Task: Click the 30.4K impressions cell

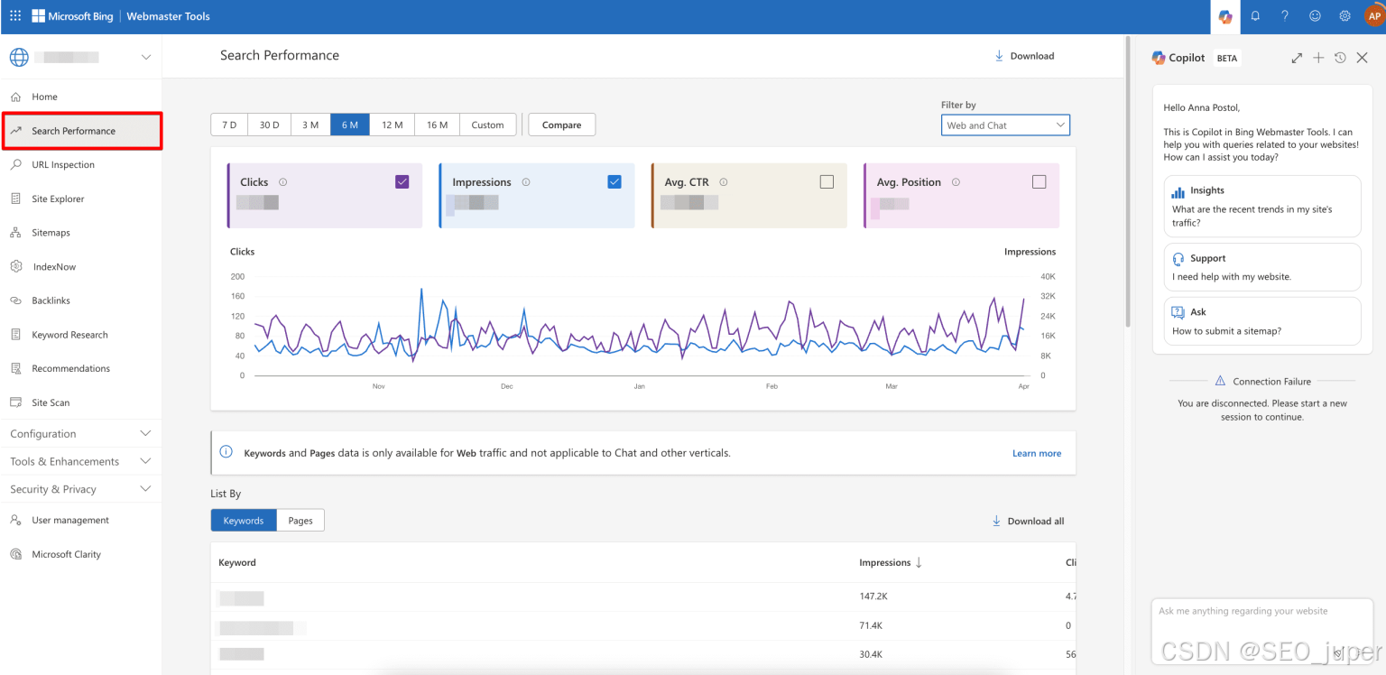Action: tap(871, 654)
